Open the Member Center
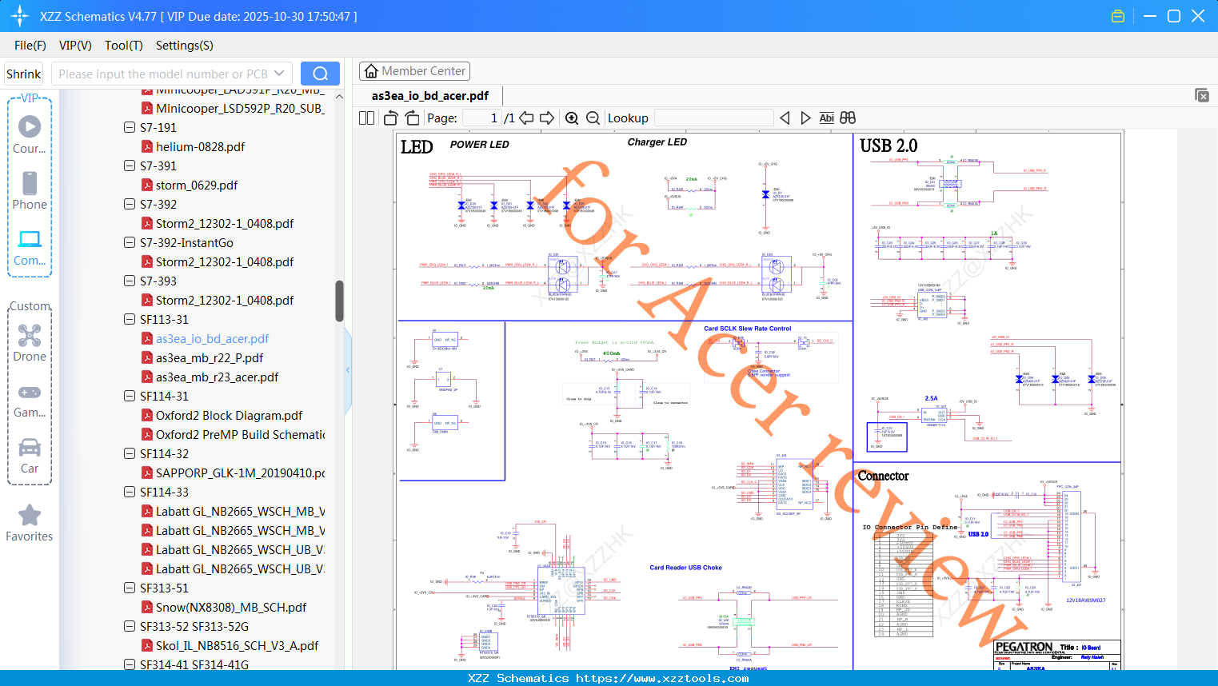1218x686 pixels. 414,71
